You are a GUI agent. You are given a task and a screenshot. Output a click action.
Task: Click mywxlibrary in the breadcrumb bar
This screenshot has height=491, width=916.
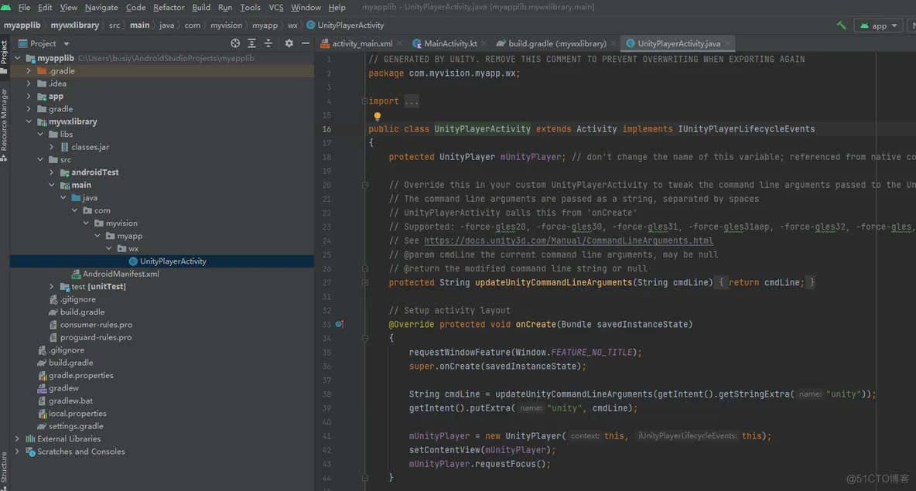click(75, 25)
